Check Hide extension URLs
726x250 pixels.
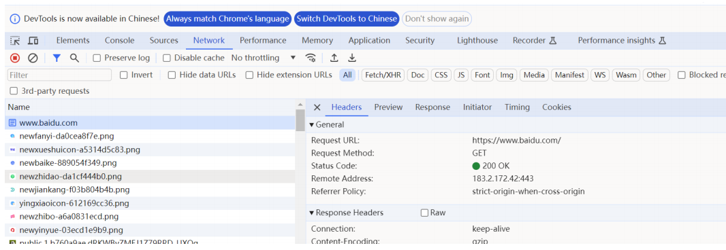point(249,75)
